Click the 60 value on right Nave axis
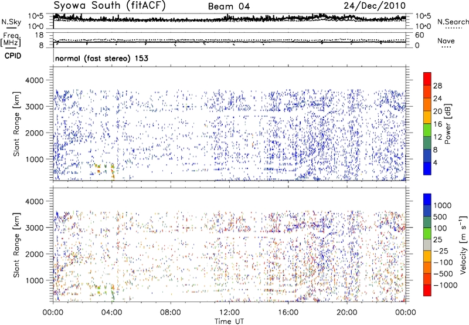Viewport: 469px width, 325px height. 419,35
